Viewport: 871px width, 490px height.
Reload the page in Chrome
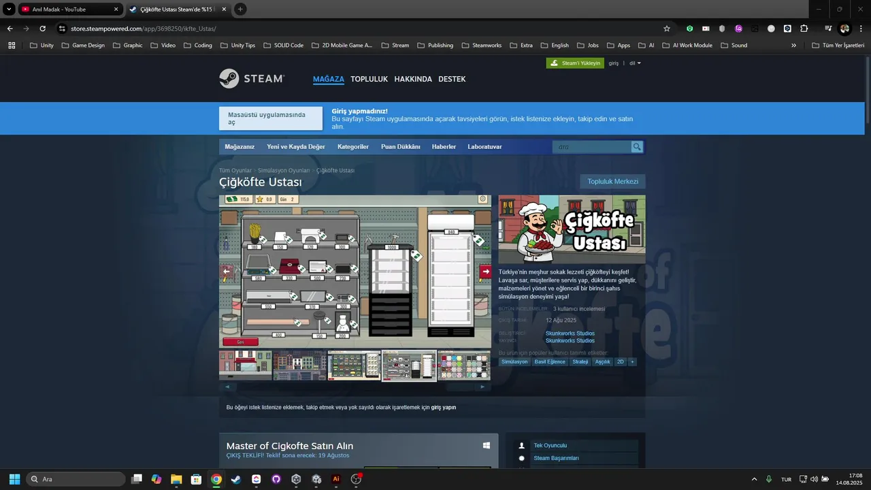42,29
